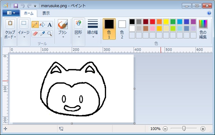The height and width of the screenshot is (135, 215).
Task: Click the Paint application icon in title bar
Action: pyautogui.click(x=5, y=6)
